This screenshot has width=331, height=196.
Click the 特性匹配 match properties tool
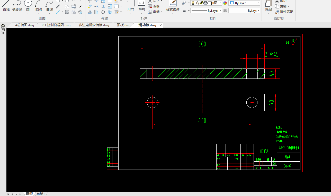pos(284,12)
